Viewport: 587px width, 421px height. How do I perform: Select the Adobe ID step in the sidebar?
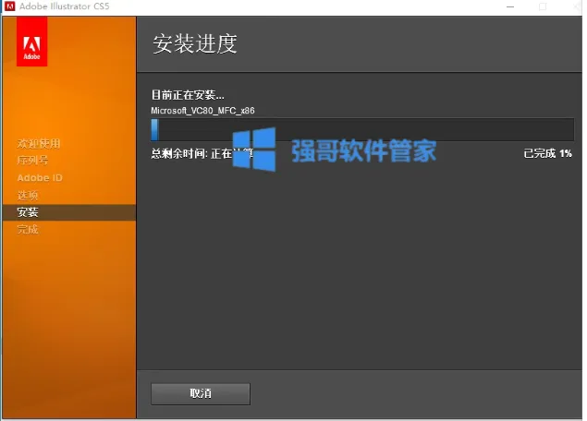point(40,178)
